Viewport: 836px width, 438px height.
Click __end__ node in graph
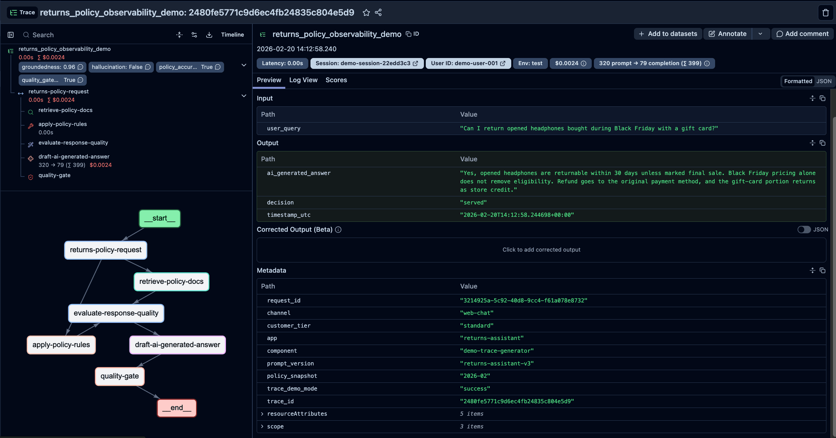coord(177,408)
